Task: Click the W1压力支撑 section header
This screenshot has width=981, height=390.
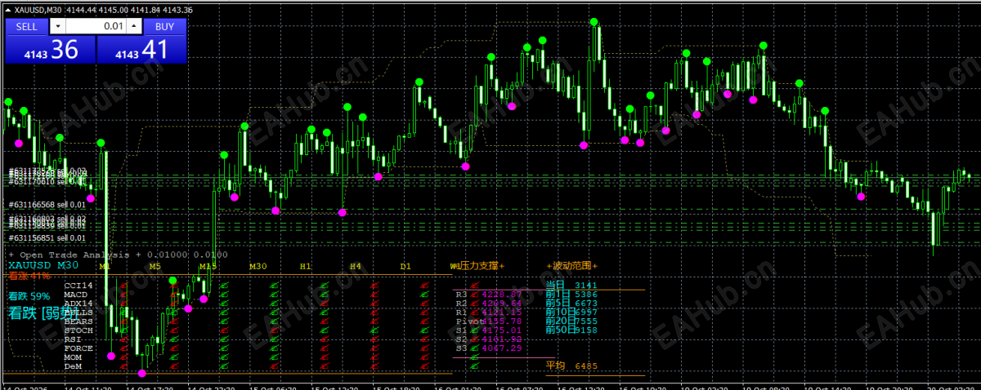Action: (477, 266)
